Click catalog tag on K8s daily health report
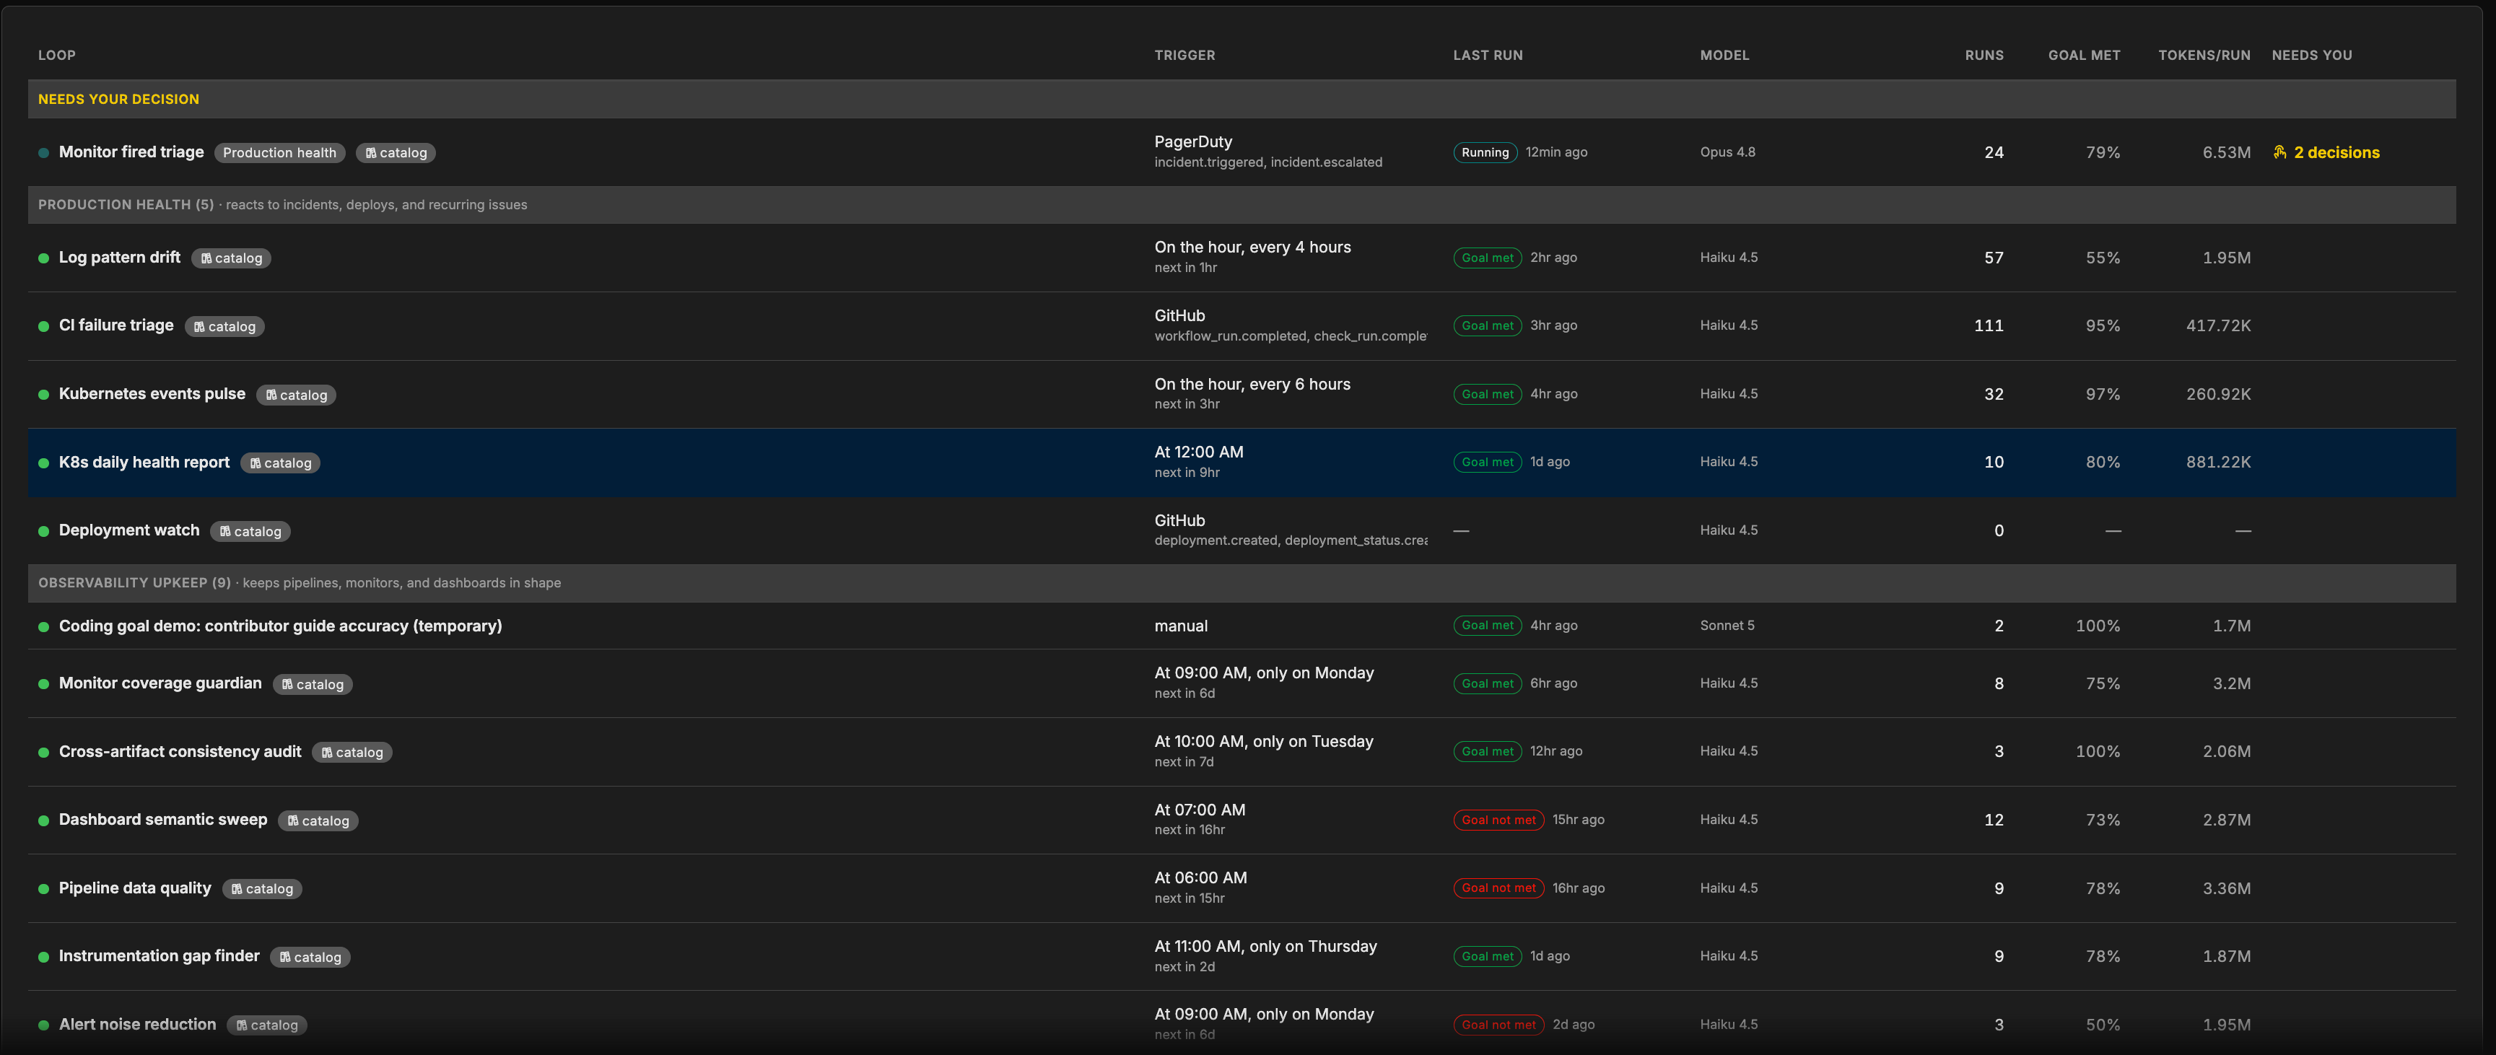 280,463
